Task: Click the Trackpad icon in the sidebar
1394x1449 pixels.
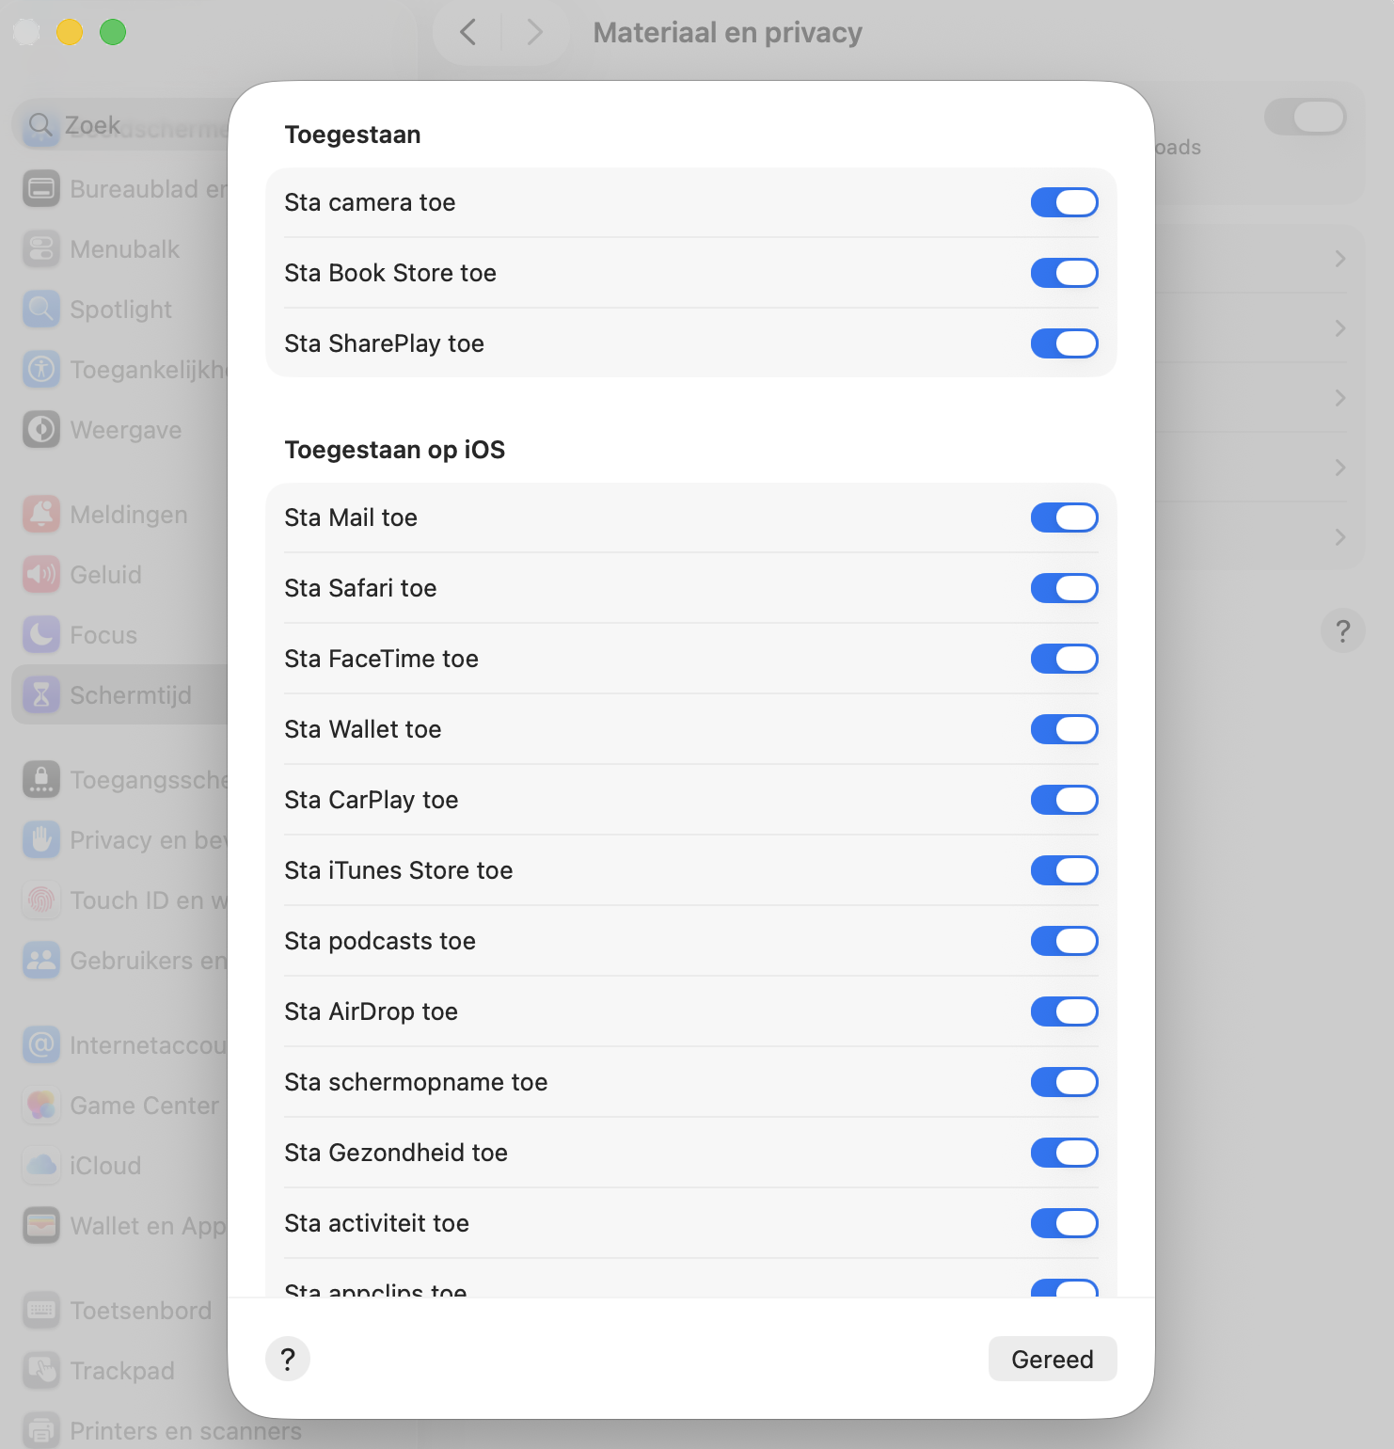Action: [40, 1370]
